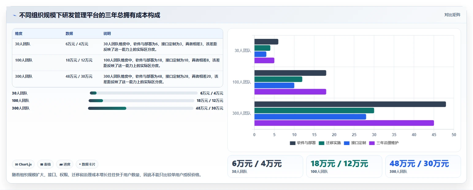Toggle the 软件与部署 legend item
Viewport: 473px width, 190px height.
303,143
